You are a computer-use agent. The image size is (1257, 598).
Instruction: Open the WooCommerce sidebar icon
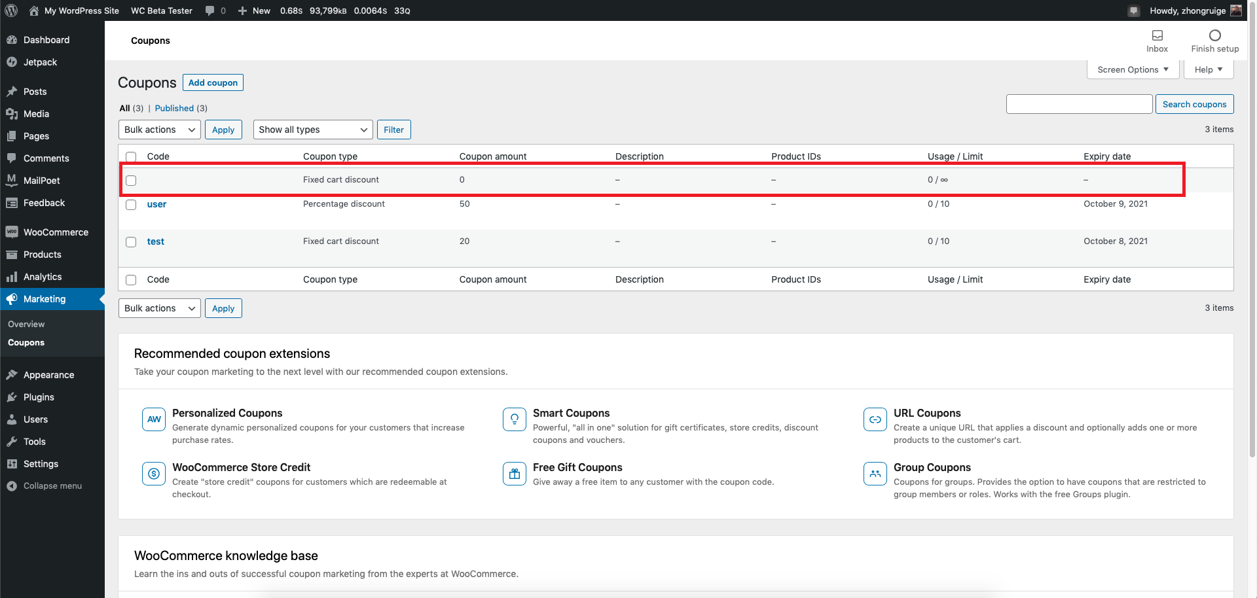13,232
